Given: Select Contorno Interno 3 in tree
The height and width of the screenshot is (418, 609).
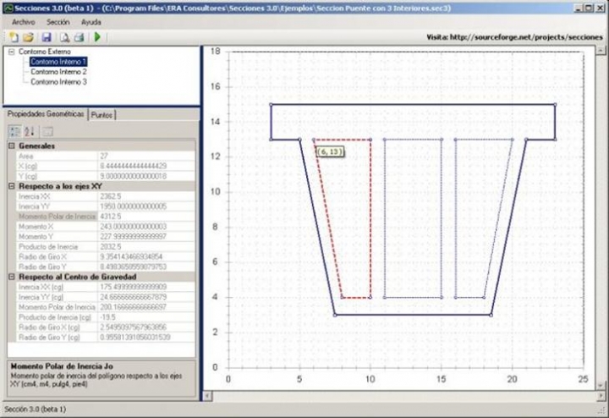Looking at the screenshot, I should pos(58,81).
